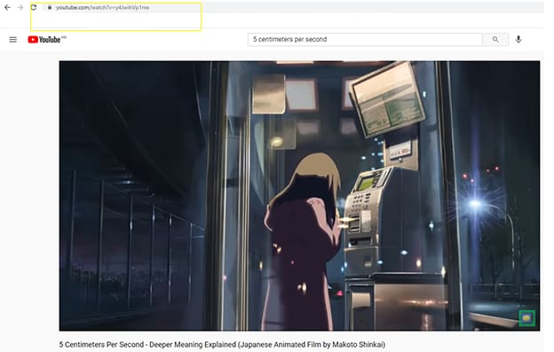Click the magnifier search button
The width and height of the screenshot is (554, 352).
click(495, 40)
